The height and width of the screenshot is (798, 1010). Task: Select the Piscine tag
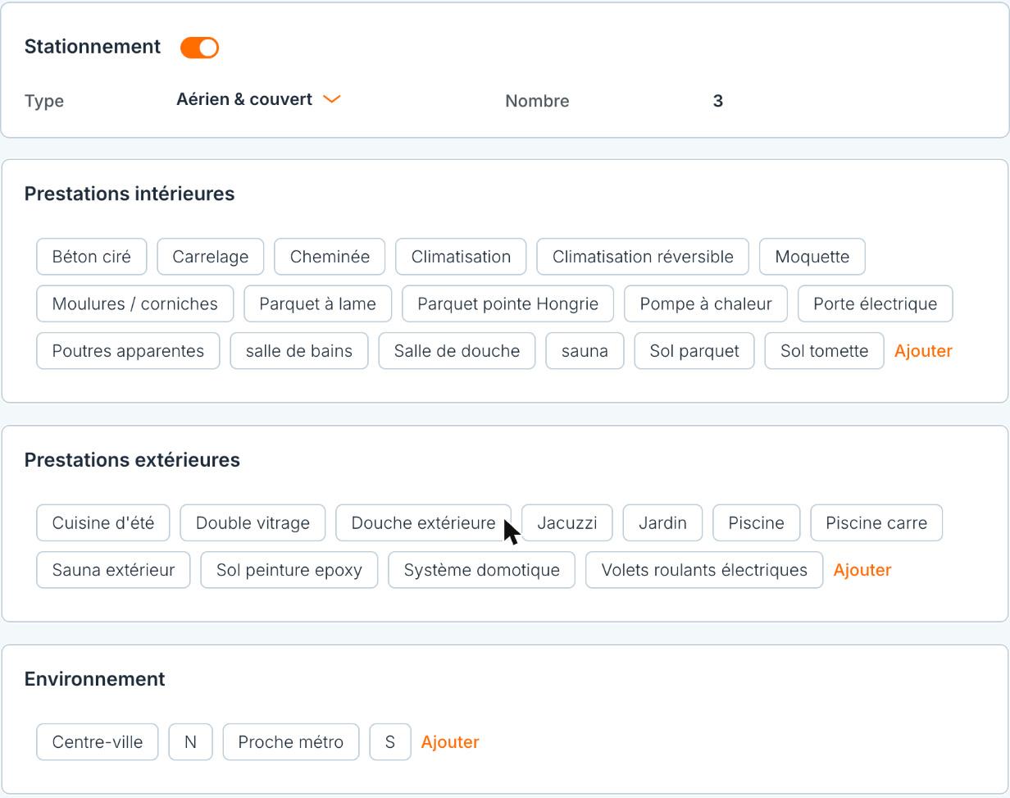756,523
